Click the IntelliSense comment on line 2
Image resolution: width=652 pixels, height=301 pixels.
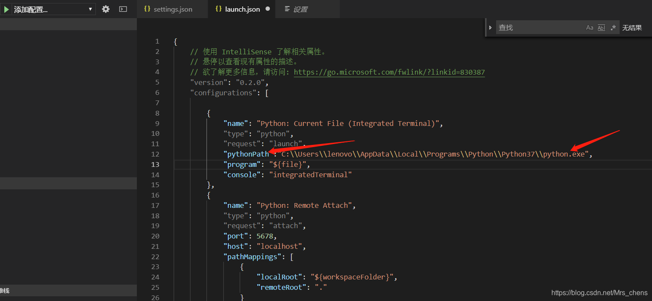click(x=259, y=52)
